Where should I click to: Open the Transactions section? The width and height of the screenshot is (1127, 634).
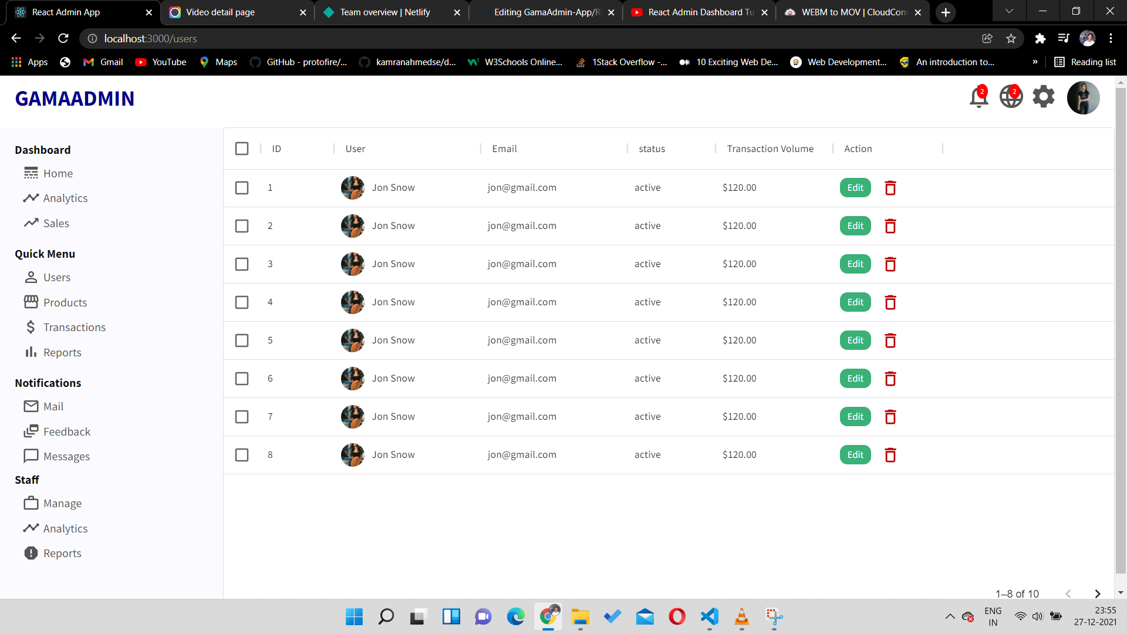(x=75, y=327)
